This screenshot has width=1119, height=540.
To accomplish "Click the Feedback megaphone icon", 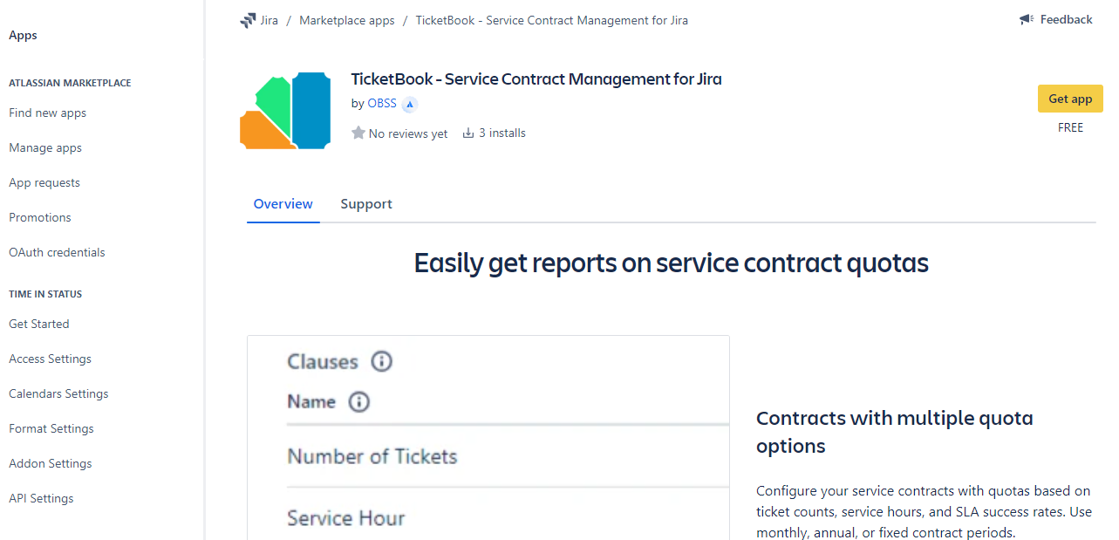I will [1027, 19].
